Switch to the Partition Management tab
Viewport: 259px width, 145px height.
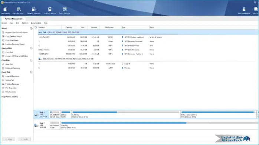(x=13, y=19)
